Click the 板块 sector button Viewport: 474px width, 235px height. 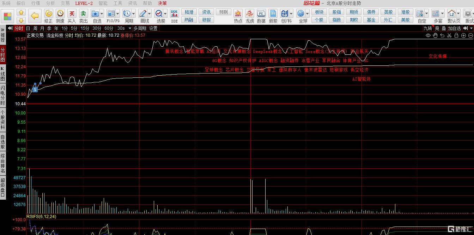[x=319, y=12]
